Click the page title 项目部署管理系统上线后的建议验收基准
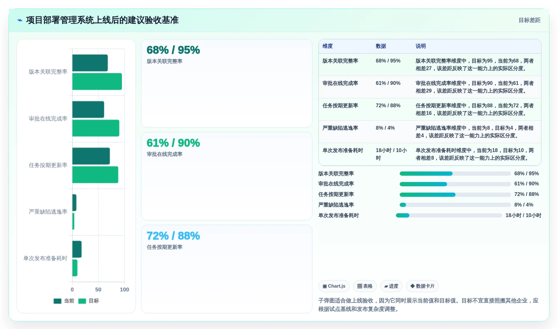The height and width of the screenshot is (329, 558). (x=102, y=20)
